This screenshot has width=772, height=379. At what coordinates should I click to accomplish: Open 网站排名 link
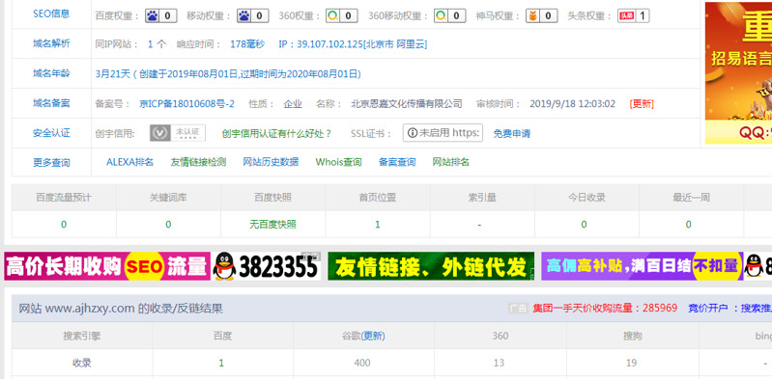point(451,162)
